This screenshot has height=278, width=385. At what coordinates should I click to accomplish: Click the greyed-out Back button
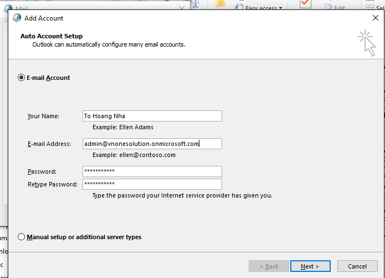click(268, 266)
